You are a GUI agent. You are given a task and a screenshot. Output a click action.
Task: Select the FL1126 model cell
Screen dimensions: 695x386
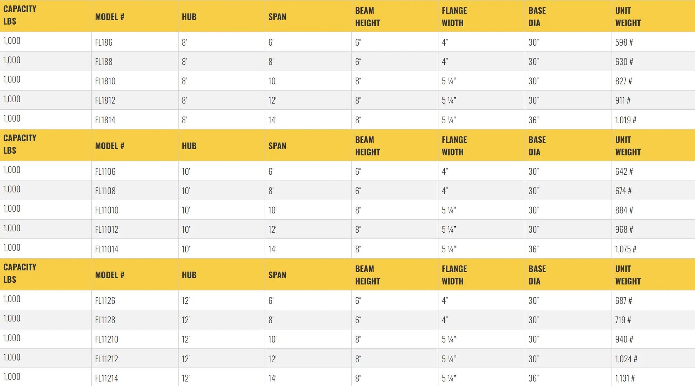[x=105, y=301]
